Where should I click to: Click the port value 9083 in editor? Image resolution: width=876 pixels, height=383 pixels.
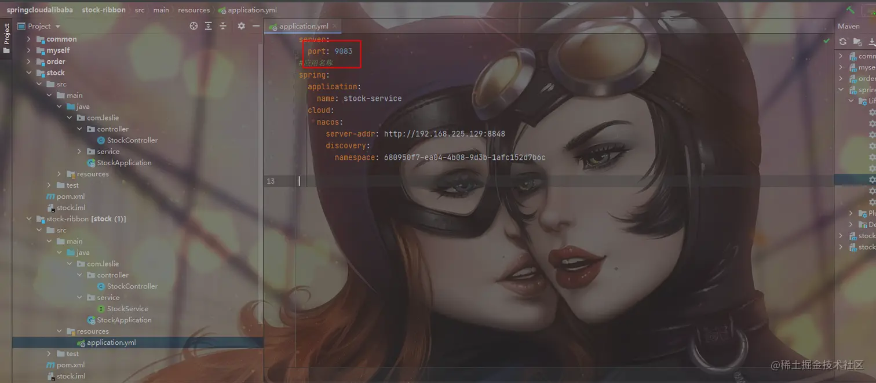pos(343,51)
